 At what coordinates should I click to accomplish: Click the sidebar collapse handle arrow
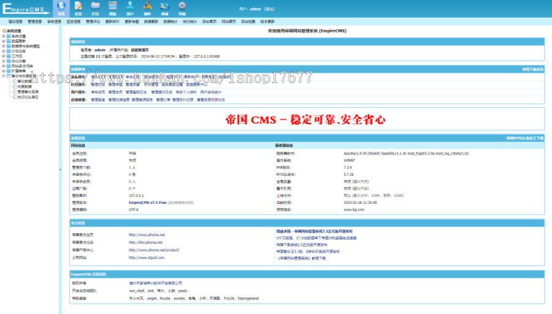pos(60,170)
